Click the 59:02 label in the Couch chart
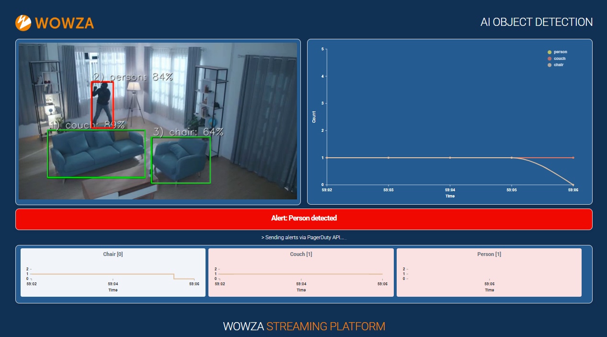The image size is (607, 337). point(220,284)
